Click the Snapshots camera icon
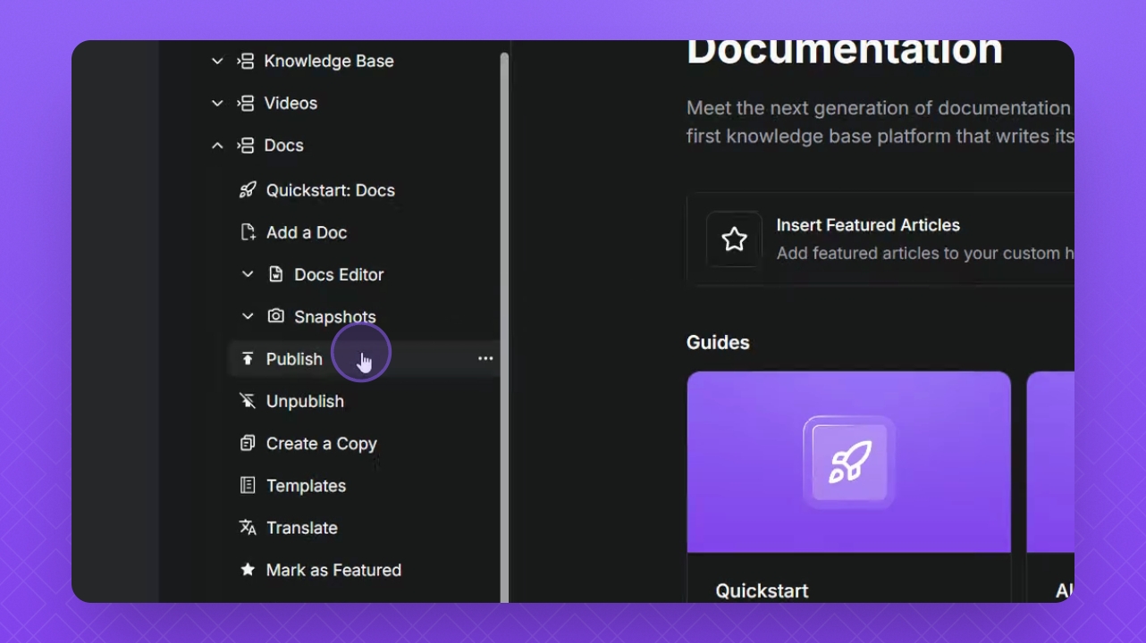 [276, 316]
